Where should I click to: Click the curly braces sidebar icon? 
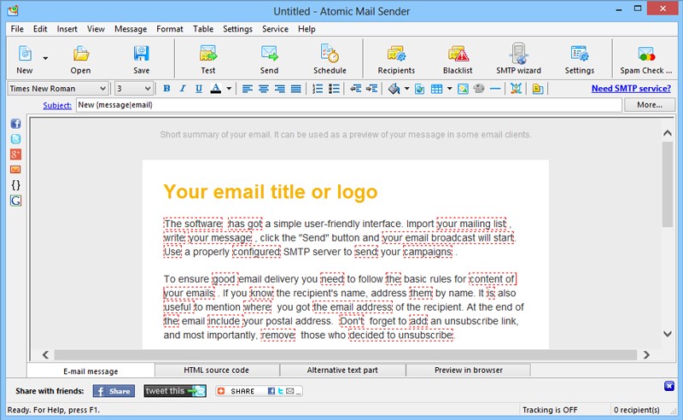point(15,185)
